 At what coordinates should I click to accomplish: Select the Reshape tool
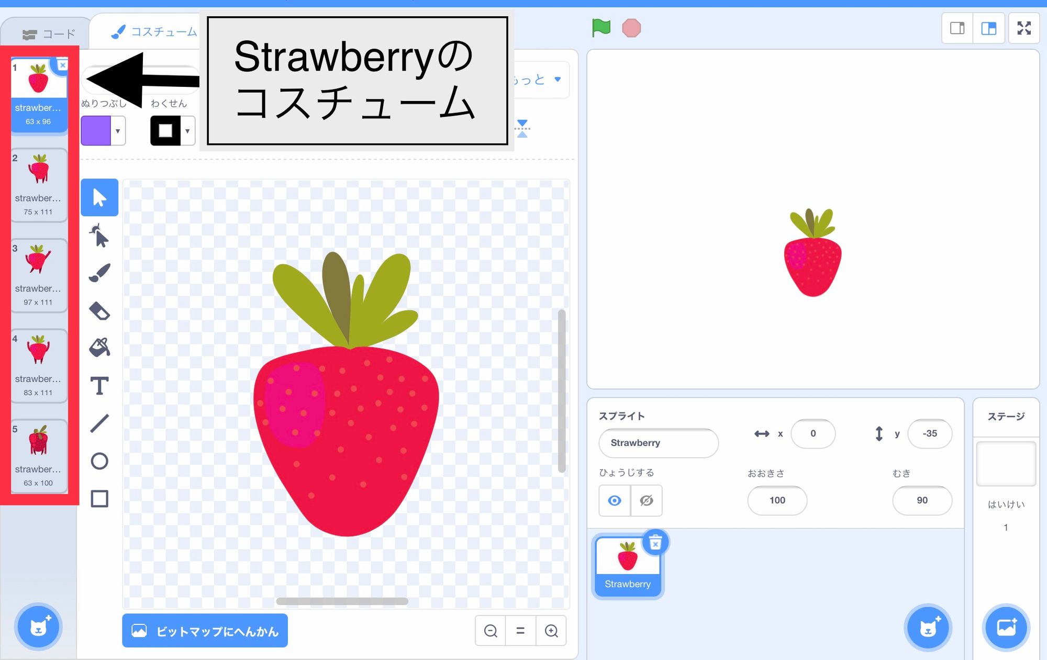click(x=99, y=236)
